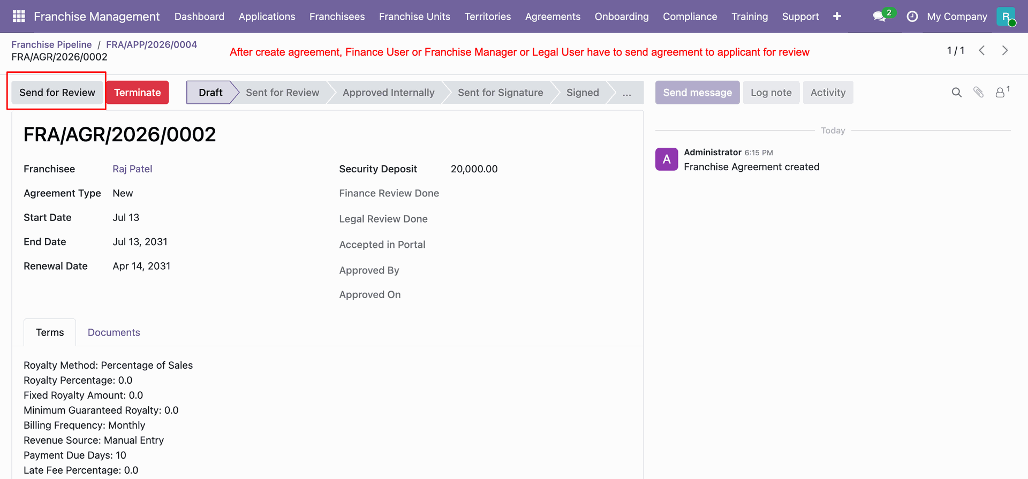Screen dimensions: 1028x479
Task: Go to next record arrow
Action: (x=1005, y=50)
